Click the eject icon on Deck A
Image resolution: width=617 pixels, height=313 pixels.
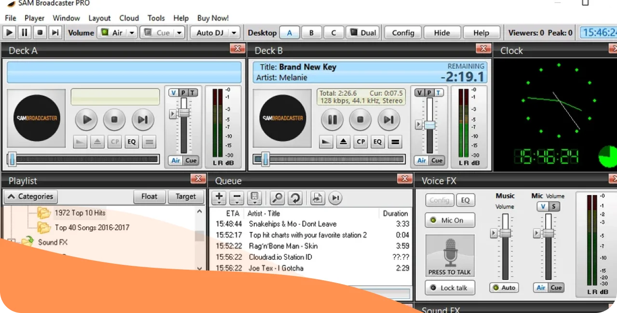coord(97,142)
